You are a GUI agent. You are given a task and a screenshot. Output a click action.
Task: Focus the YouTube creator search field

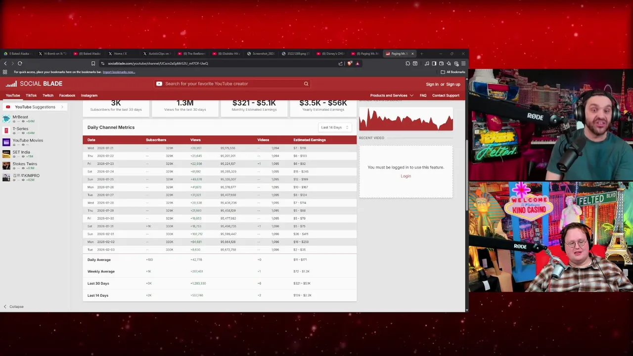232,84
